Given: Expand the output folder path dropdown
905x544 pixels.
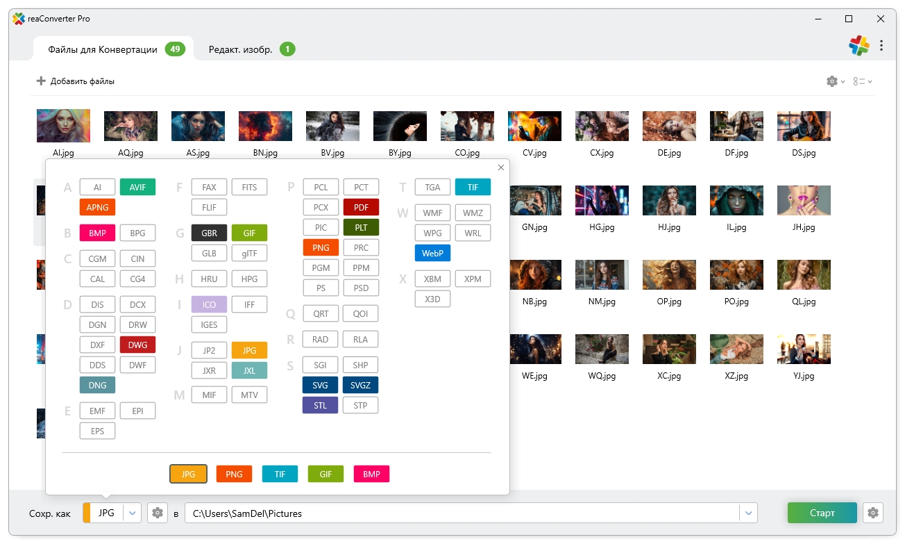Looking at the screenshot, I should tap(748, 513).
